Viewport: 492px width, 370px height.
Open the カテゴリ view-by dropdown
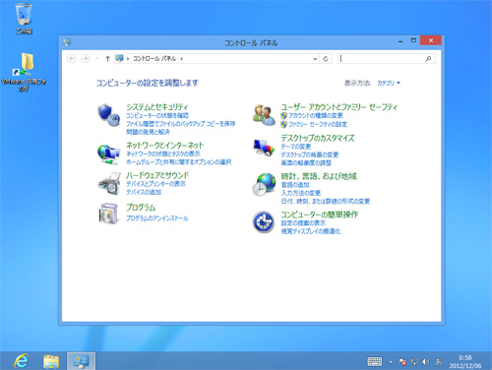[x=389, y=83]
